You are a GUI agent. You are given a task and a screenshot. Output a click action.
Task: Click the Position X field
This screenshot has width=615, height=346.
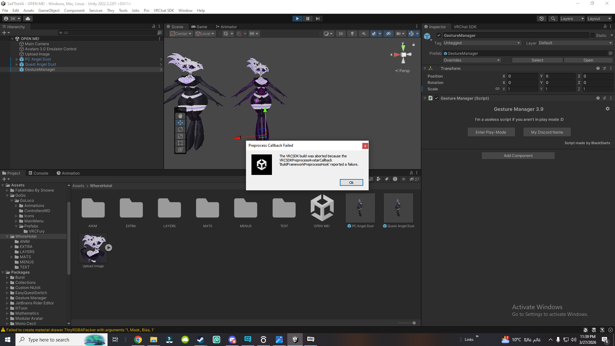tap(523, 76)
